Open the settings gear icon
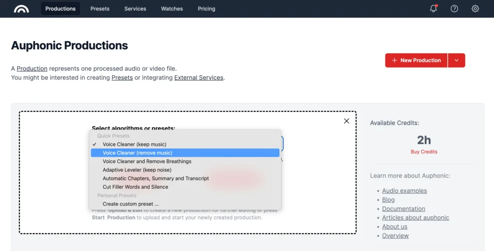This screenshot has height=251, width=494. coord(475,9)
